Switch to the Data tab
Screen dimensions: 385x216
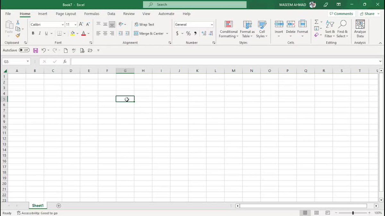(111, 14)
